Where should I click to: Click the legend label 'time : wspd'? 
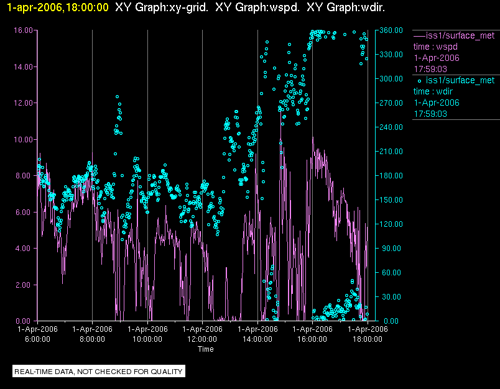click(435, 47)
